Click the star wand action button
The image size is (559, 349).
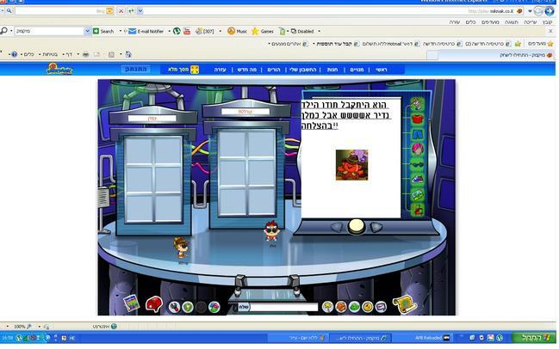coord(327,307)
